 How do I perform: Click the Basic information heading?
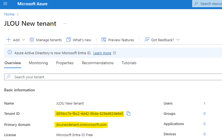coord(20,90)
